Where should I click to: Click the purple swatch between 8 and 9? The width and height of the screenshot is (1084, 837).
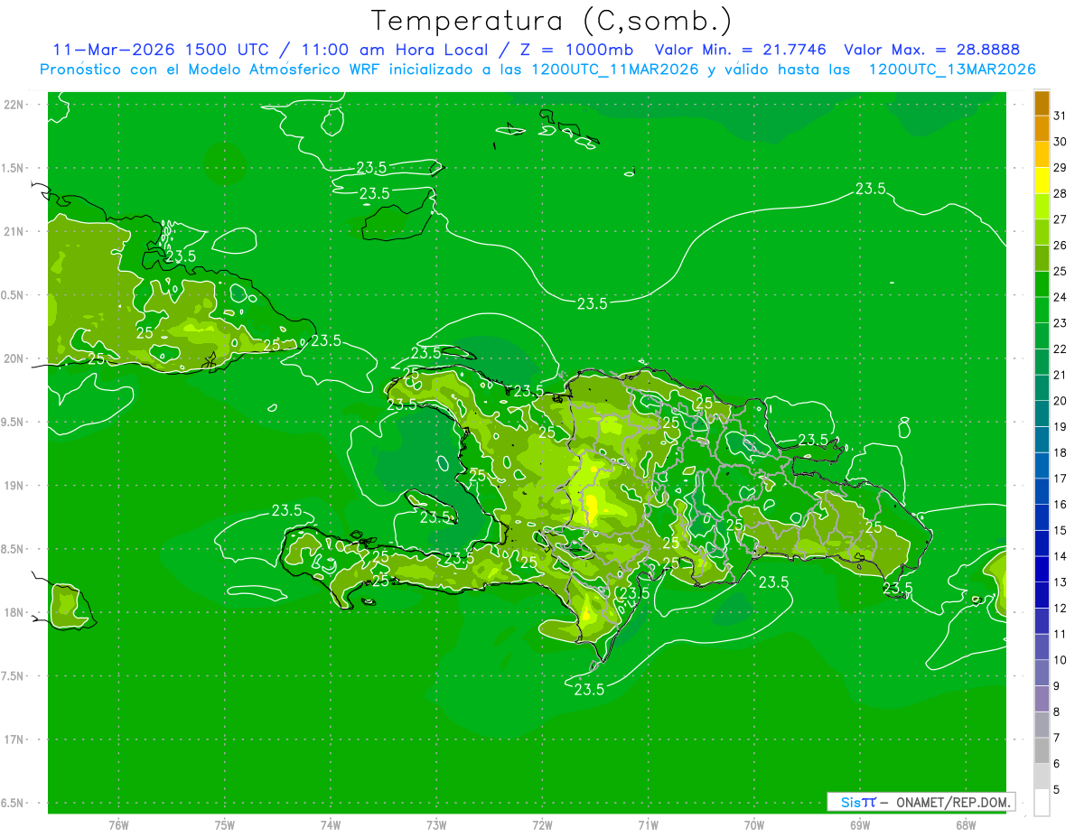pyautogui.click(x=1042, y=699)
